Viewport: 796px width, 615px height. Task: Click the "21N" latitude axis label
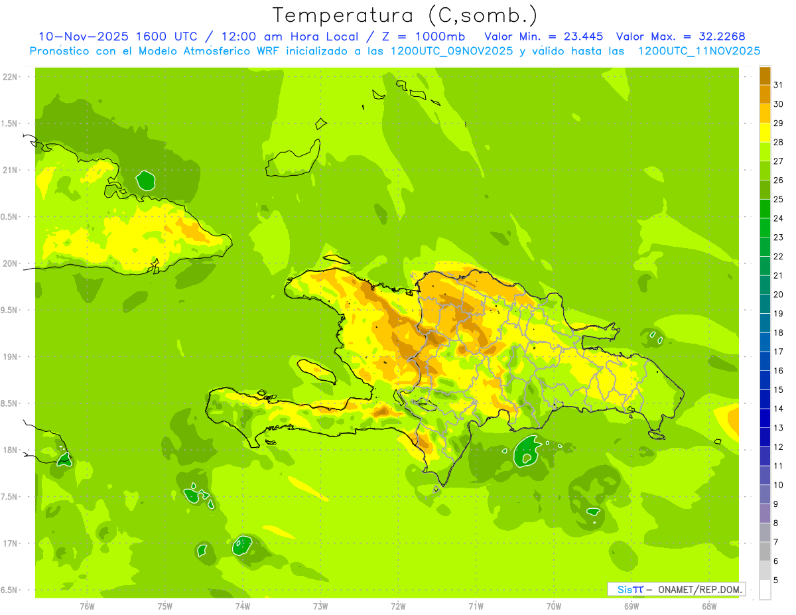coord(11,171)
